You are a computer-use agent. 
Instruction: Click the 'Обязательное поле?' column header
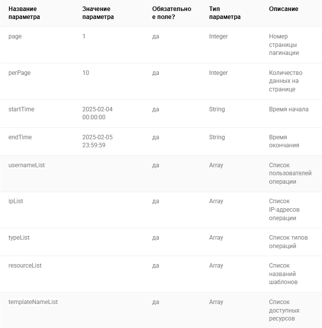[x=172, y=13]
